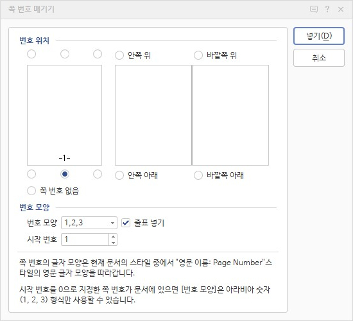Select the top-right page number position radio

coord(98,54)
